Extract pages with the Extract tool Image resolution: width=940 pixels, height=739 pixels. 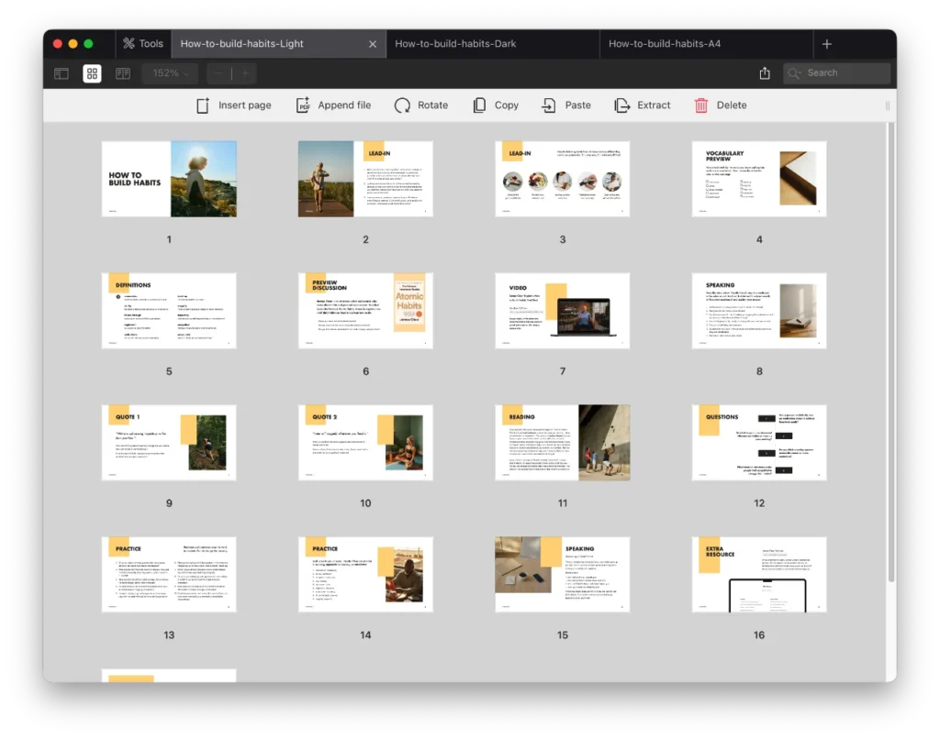tap(643, 105)
